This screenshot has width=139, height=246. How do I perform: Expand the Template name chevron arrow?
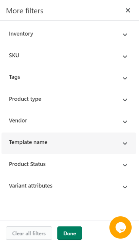125,143
